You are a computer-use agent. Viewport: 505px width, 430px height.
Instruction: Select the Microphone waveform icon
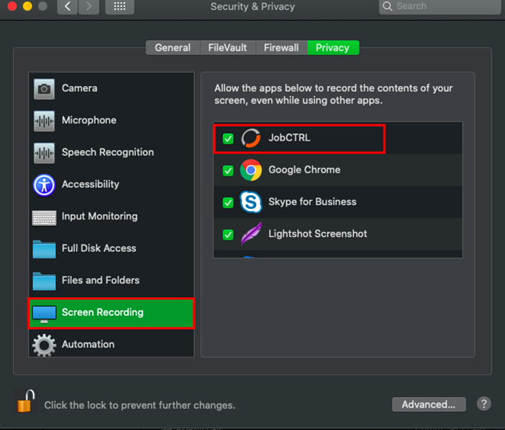tap(44, 121)
